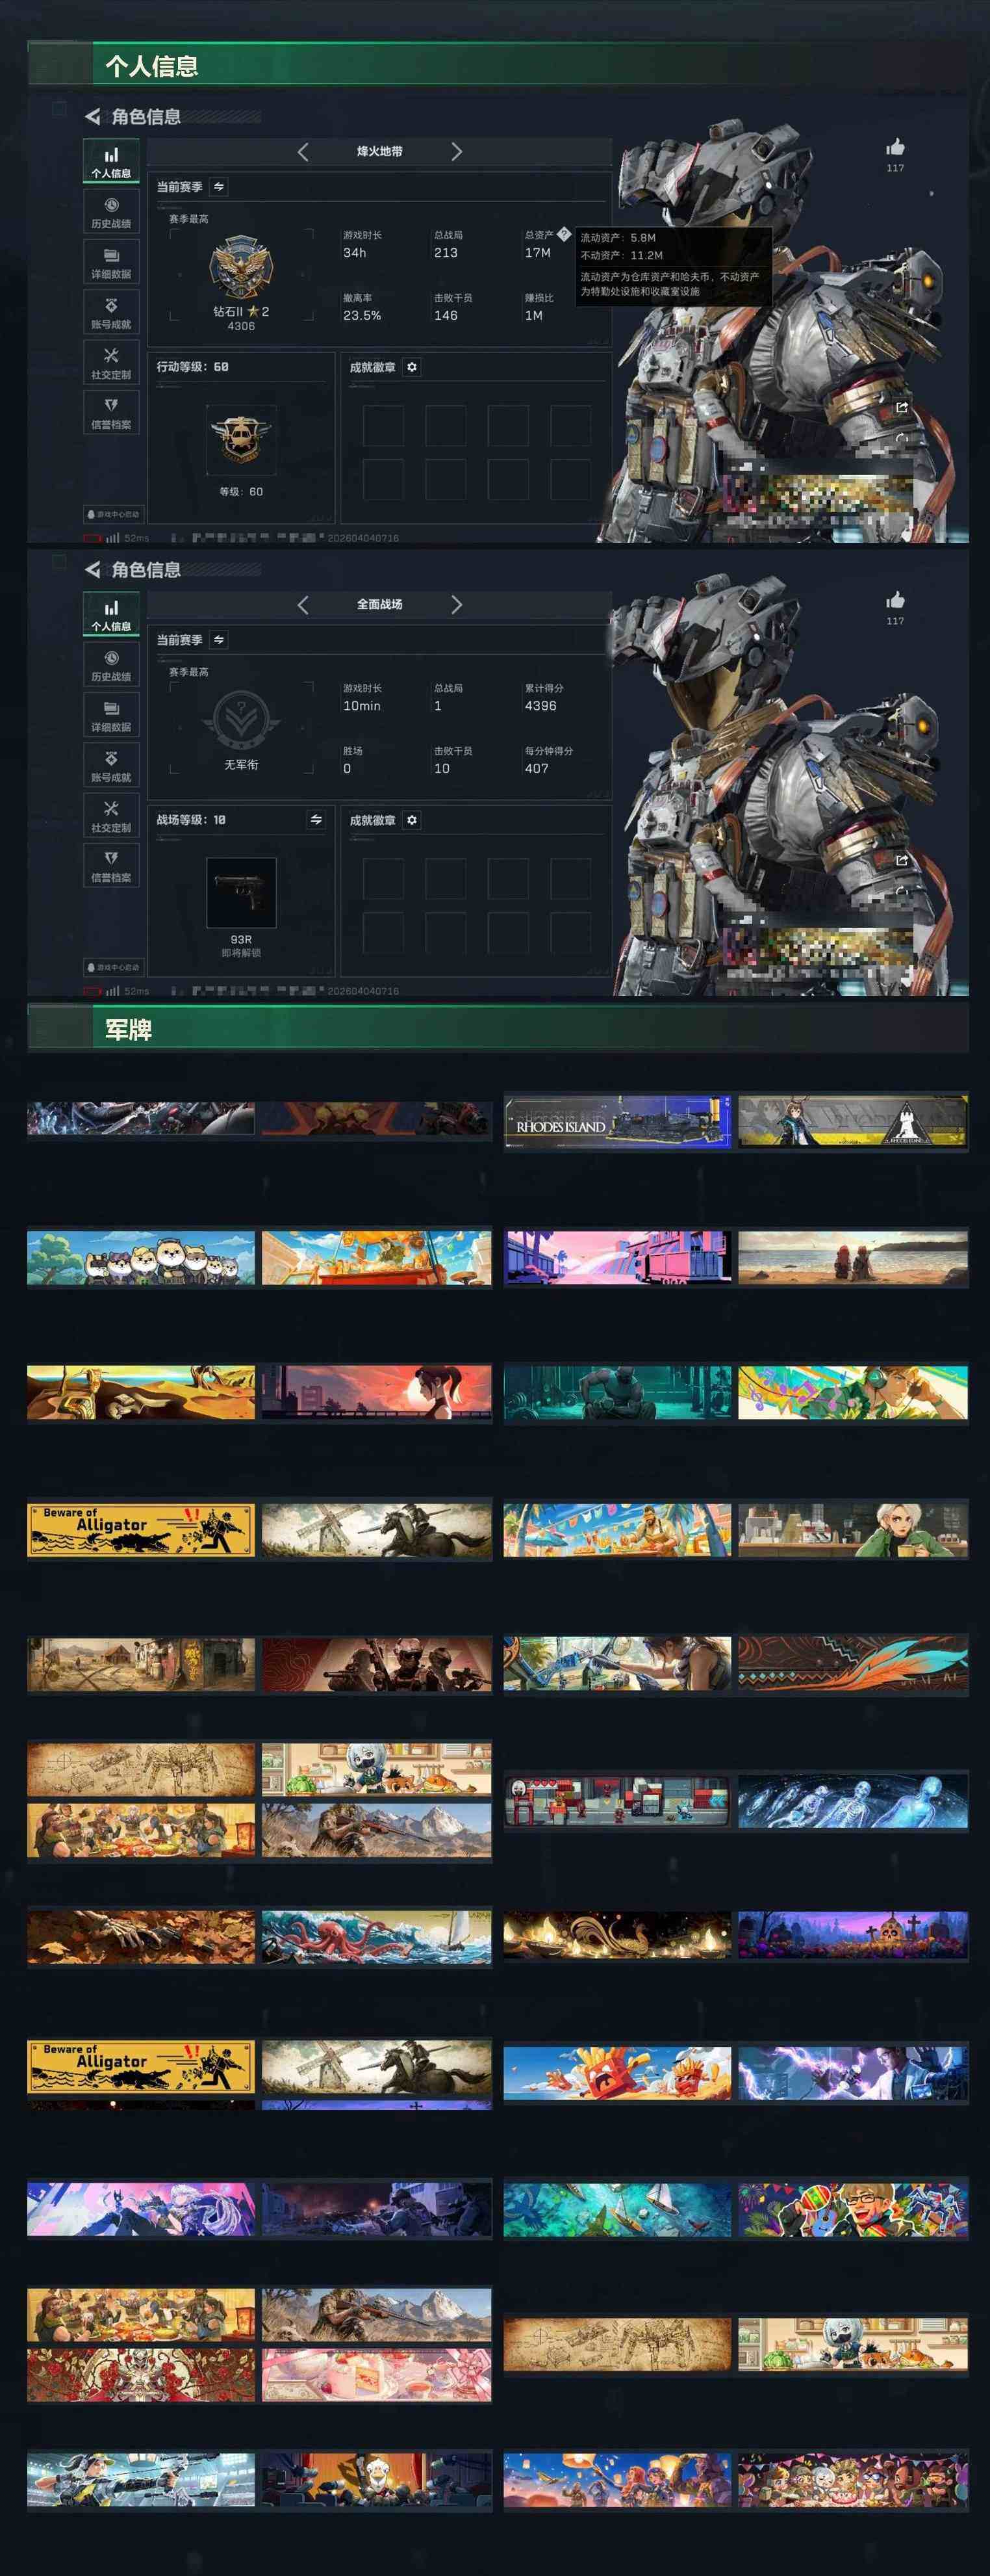Toggle 当前赛季 swap button in 全面战场 panel

[219, 640]
